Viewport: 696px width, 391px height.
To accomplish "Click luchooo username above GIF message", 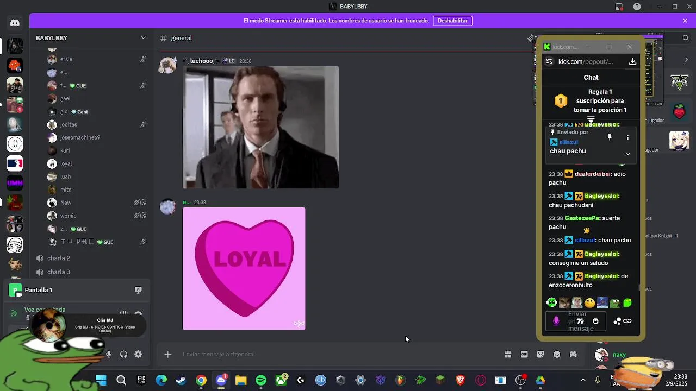I will [x=201, y=61].
